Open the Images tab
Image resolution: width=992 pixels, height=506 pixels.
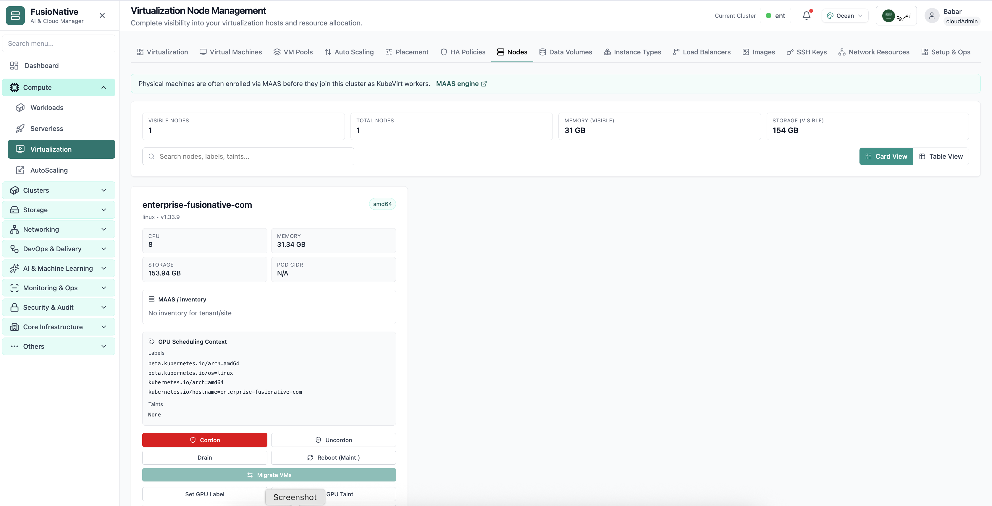(x=758, y=52)
